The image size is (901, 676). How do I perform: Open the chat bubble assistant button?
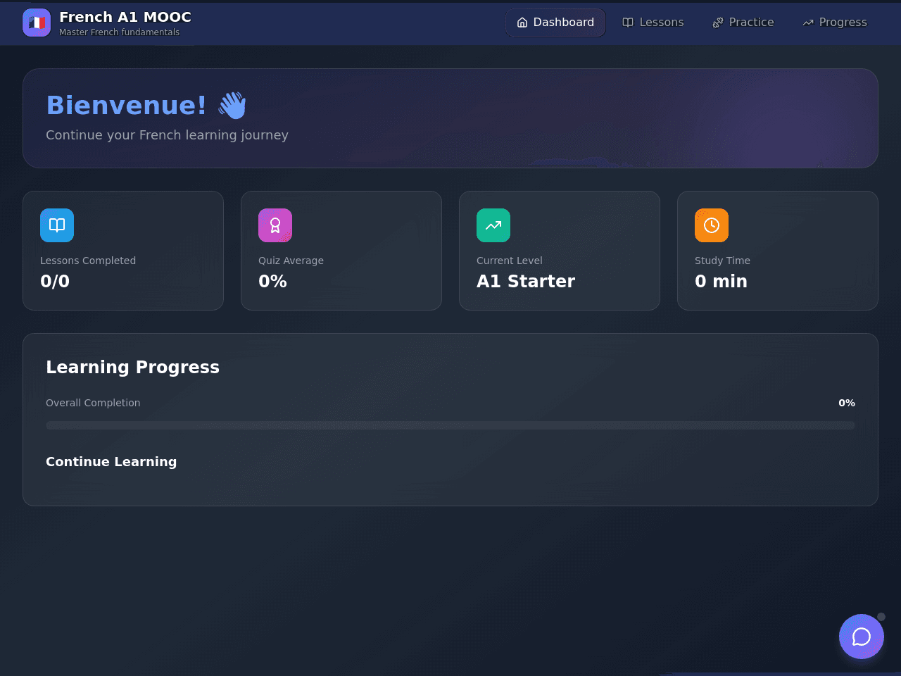point(862,637)
